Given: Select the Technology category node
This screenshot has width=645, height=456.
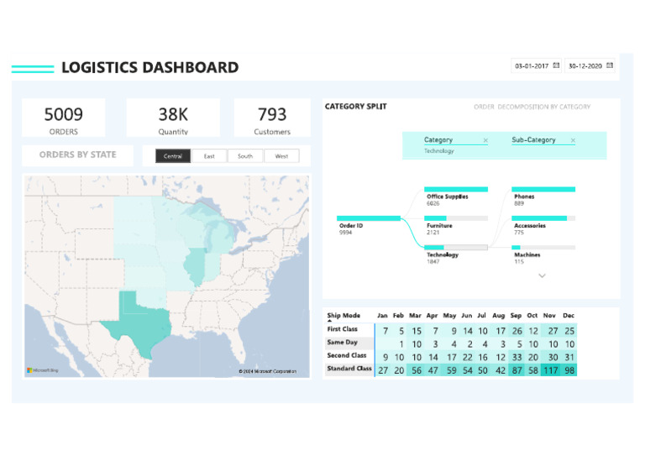Looking at the screenshot, I should (x=456, y=248).
